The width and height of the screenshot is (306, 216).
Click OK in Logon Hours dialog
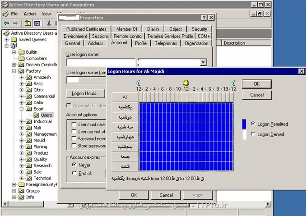click(x=257, y=84)
